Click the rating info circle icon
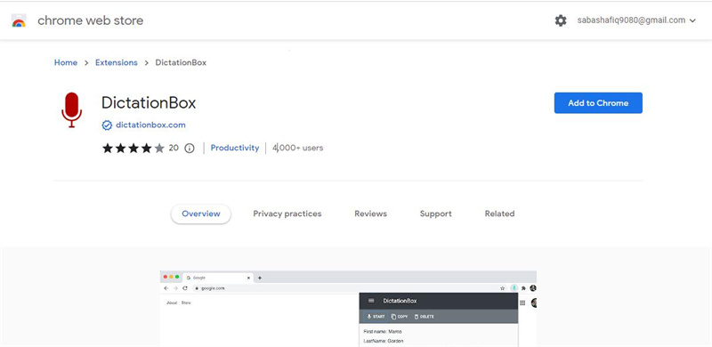The height and width of the screenshot is (347, 712). pyautogui.click(x=190, y=148)
